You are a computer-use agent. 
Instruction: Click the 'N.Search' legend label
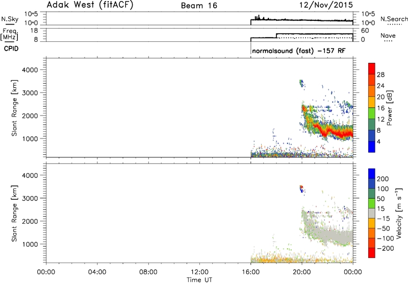tap(394, 19)
